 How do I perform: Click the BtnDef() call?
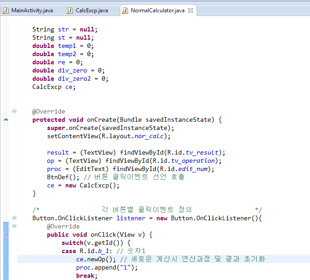63,177
